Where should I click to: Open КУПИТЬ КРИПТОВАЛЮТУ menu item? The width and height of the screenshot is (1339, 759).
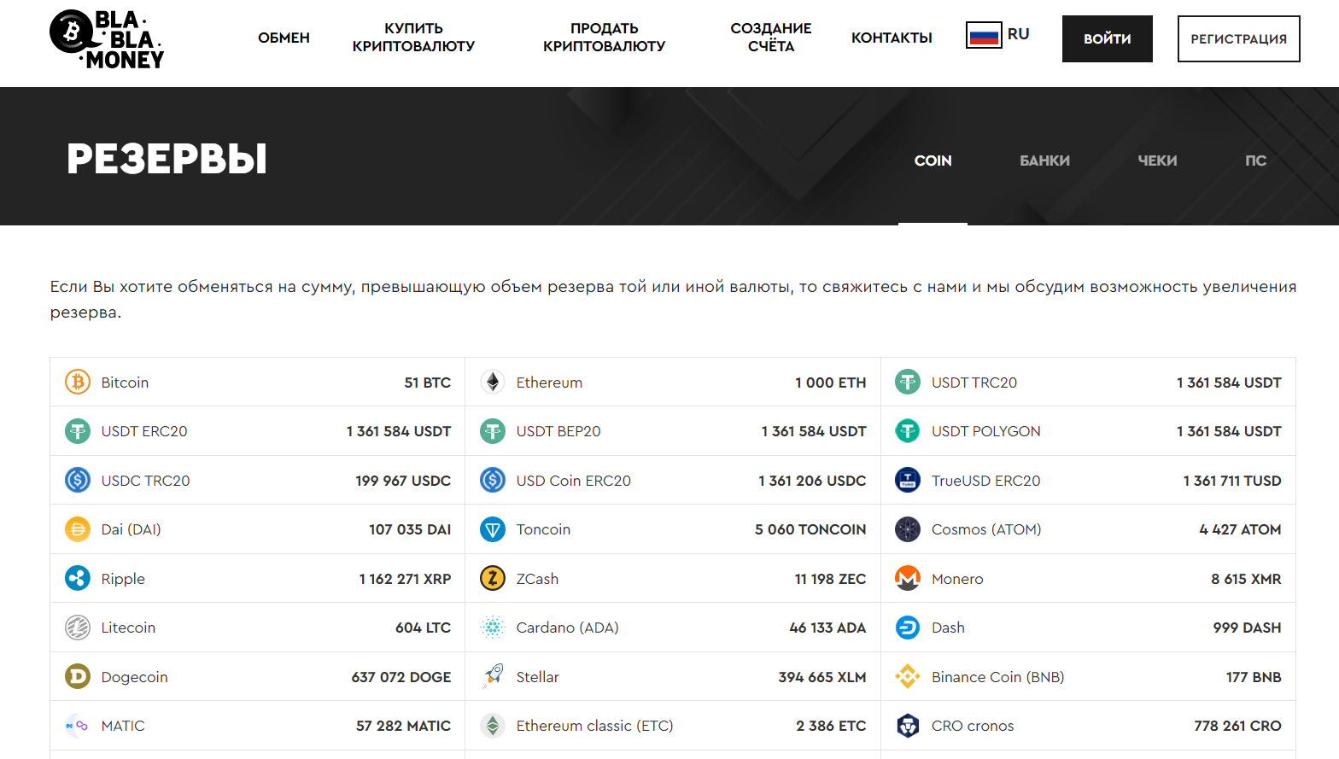coord(413,38)
